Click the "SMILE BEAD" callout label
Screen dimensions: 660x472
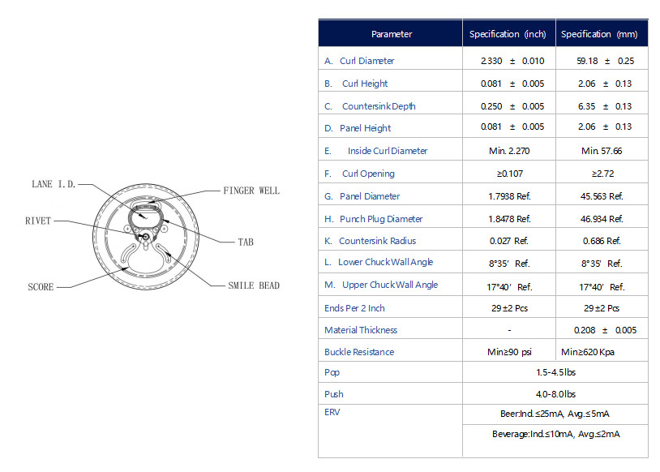(x=254, y=285)
